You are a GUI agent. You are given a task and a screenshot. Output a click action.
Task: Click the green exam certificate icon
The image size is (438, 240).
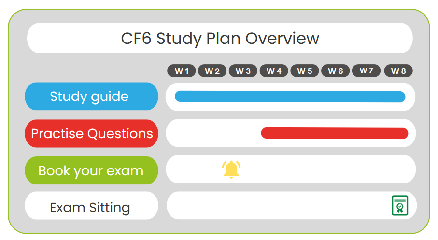[x=399, y=205]
